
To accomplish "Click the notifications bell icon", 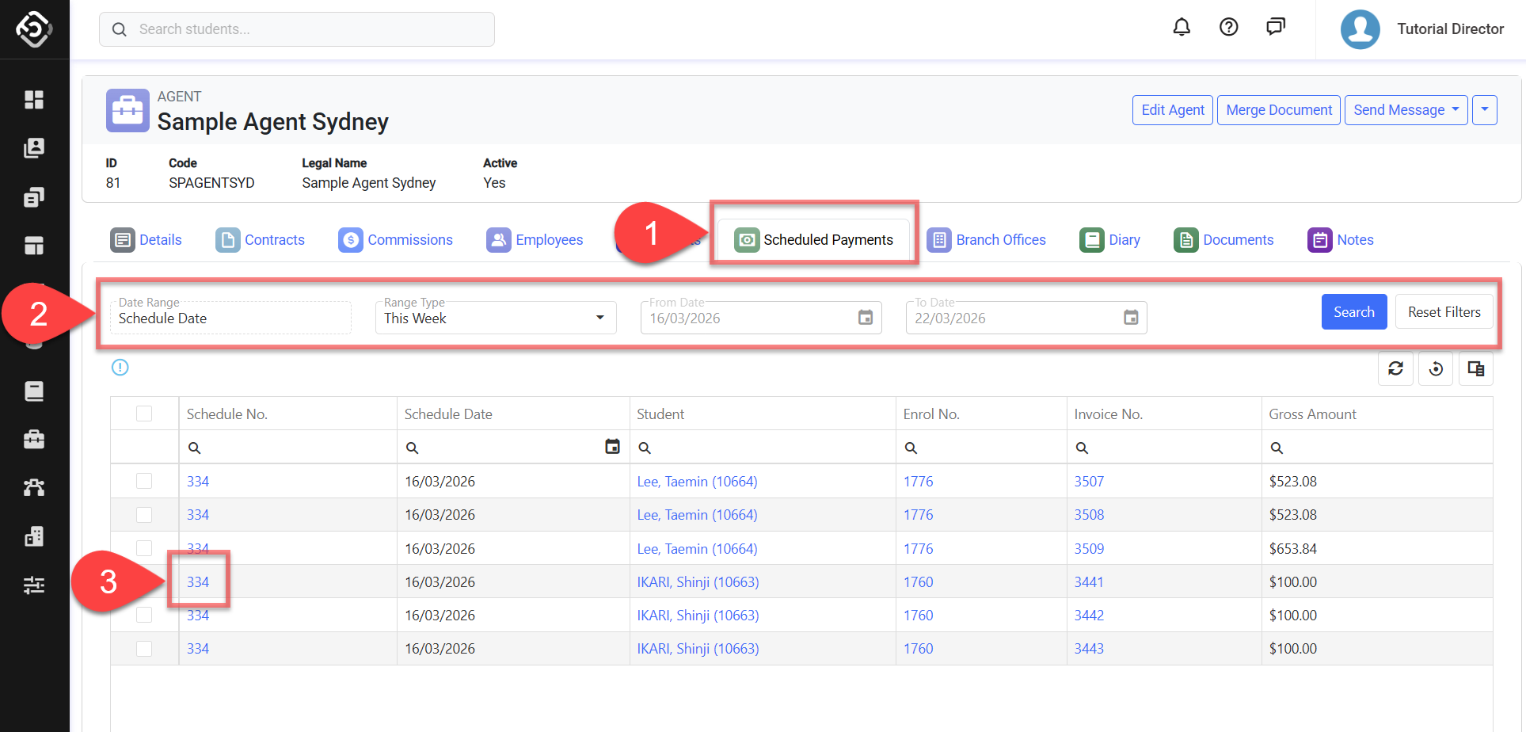I will coord(1181,28).
